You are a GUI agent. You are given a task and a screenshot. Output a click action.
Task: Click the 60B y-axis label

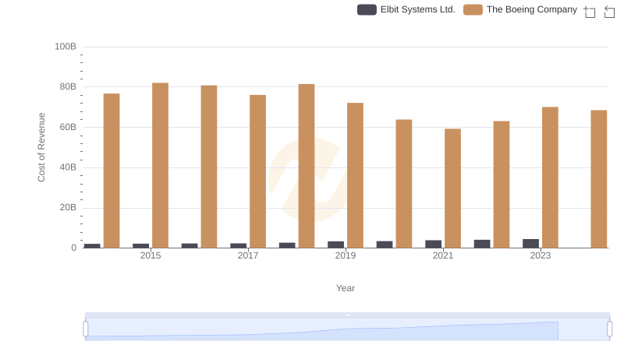point(68,127)
